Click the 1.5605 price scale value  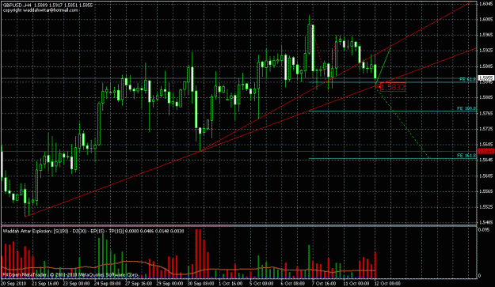point(485,176)
